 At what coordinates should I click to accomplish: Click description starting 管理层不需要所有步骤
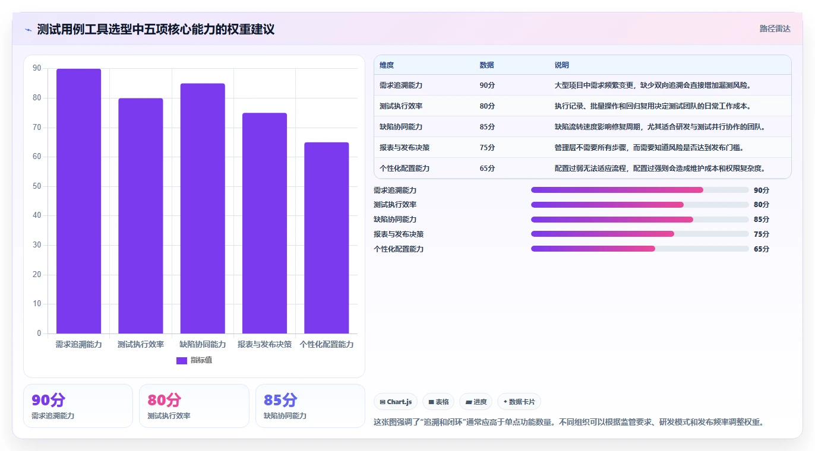[x=650, y=148]
